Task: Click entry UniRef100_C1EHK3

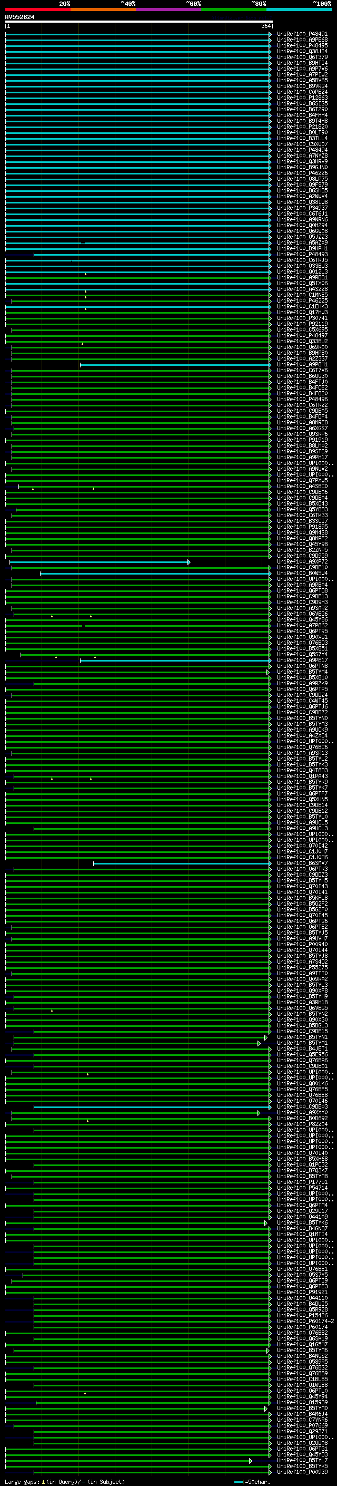Action: point(302,306)
